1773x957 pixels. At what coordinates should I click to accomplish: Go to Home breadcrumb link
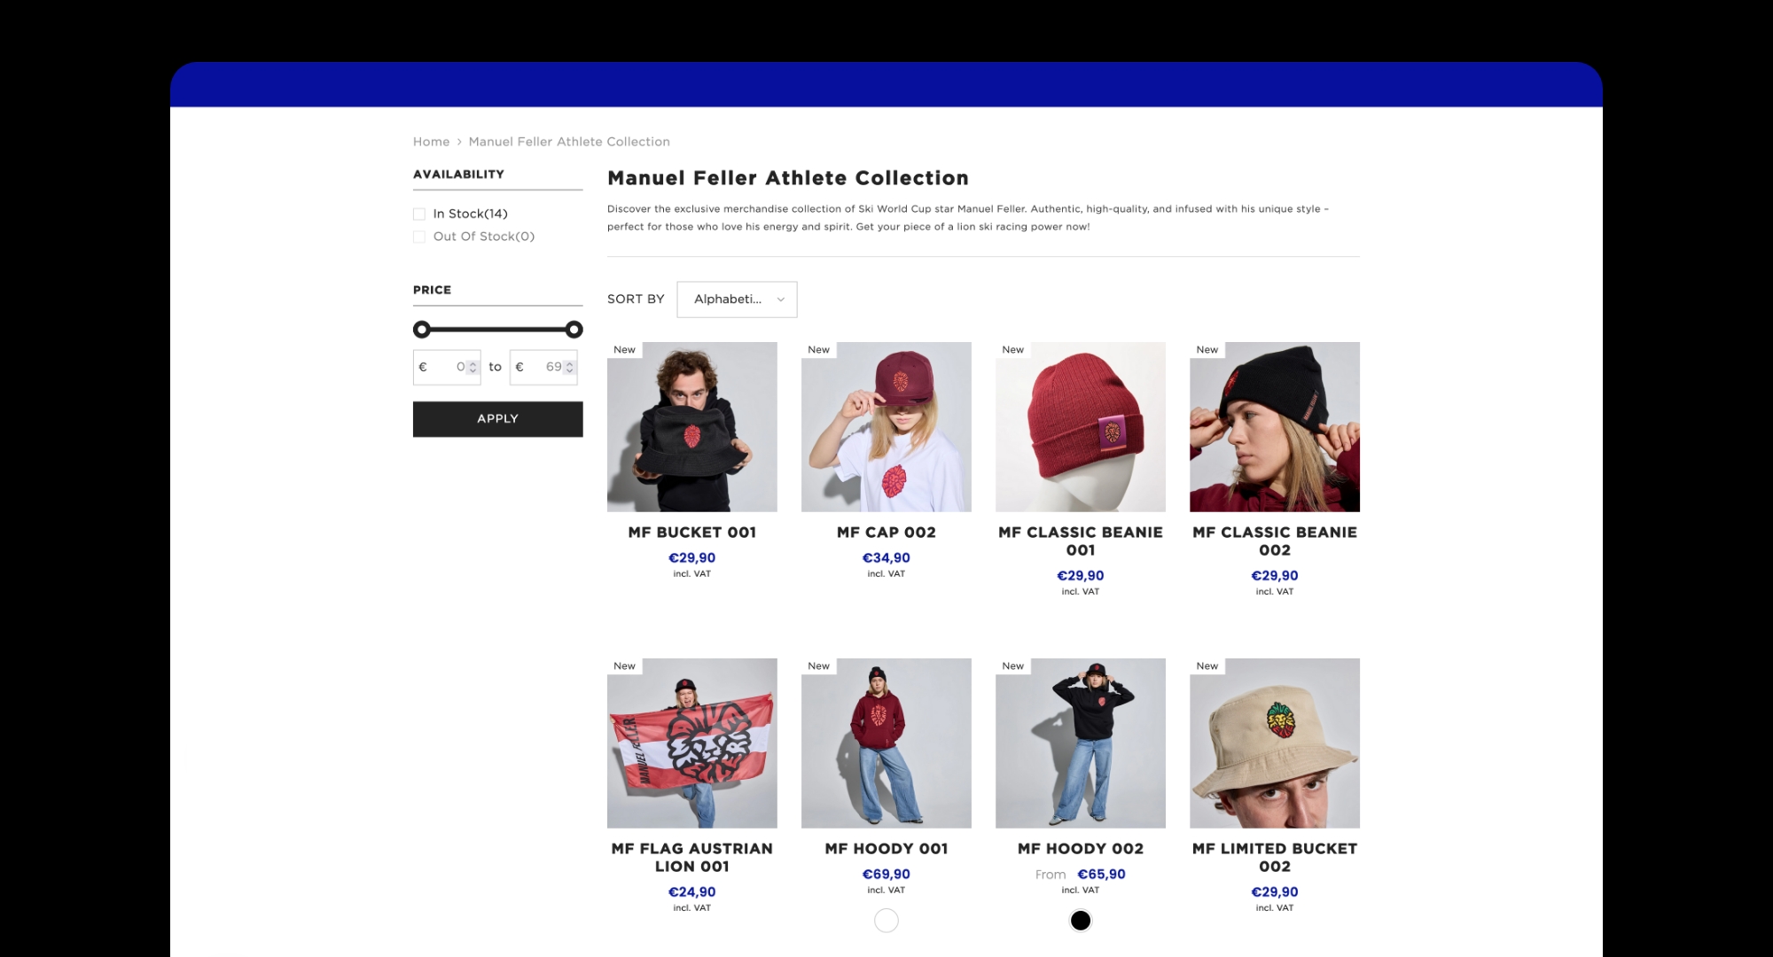pyautogui.click(x=431, y=142)
